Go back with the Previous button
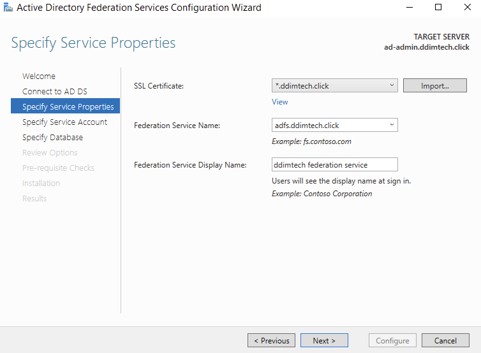This screenshot has height=353, width=481. tap(272, 340)
